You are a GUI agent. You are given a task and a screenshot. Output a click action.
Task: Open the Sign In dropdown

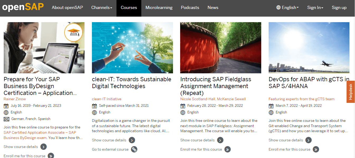[x=315, y=7]
